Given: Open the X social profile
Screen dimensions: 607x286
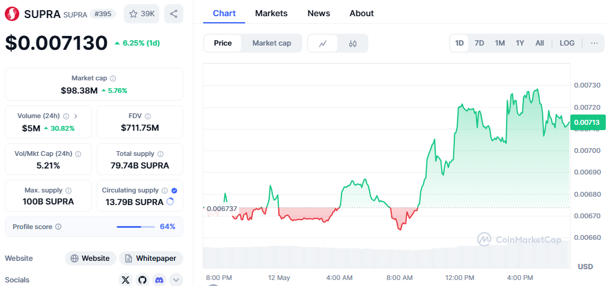Looking at the screenshot, I should point(126,280).
